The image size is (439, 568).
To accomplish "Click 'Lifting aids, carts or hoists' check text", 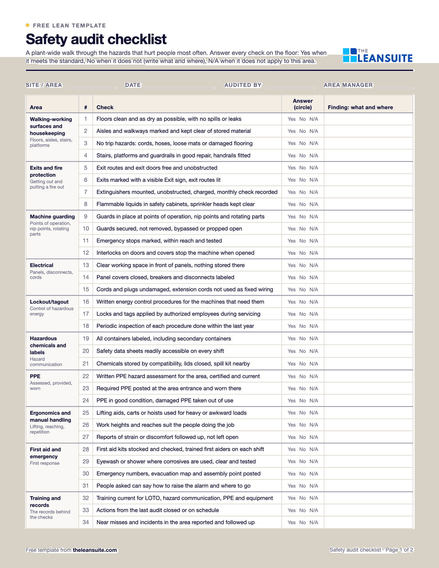I will [x=172, y=413].
